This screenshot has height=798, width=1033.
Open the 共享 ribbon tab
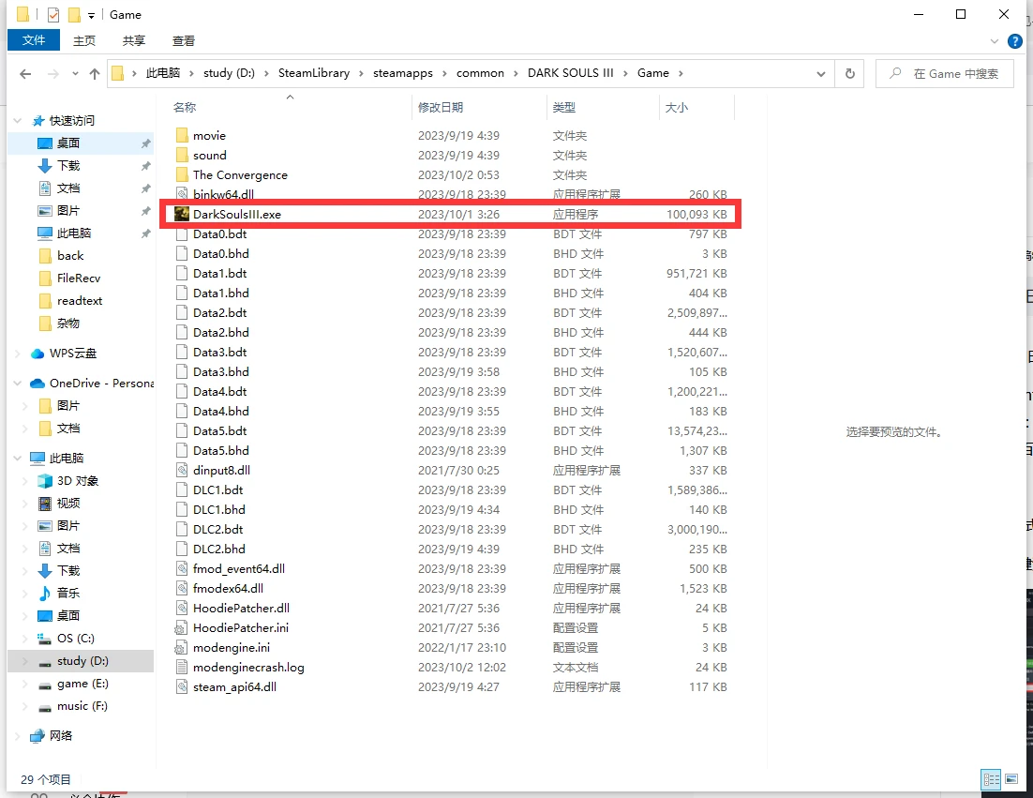click(134, 41)
